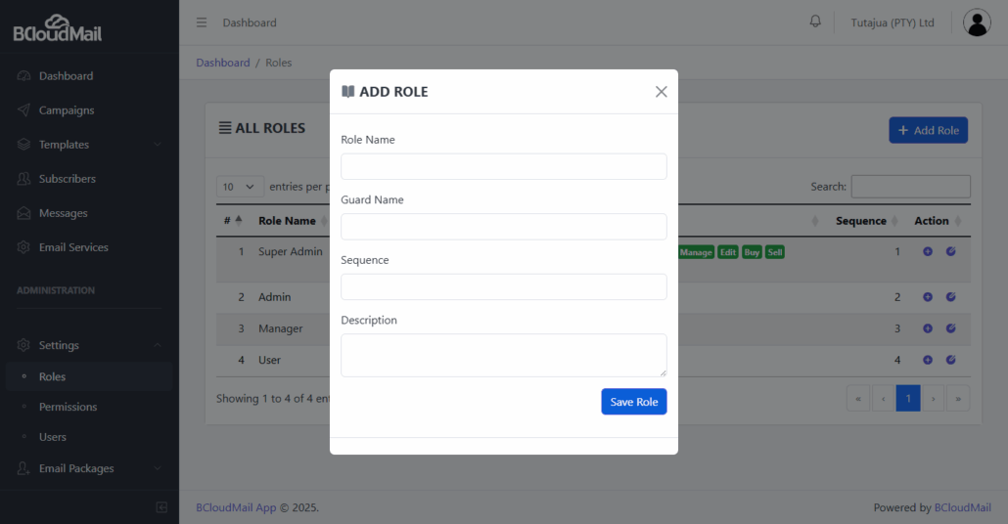Click the edit icon in User row
The height and width of the screenshot is (524, 1008).
pos(951,360)
